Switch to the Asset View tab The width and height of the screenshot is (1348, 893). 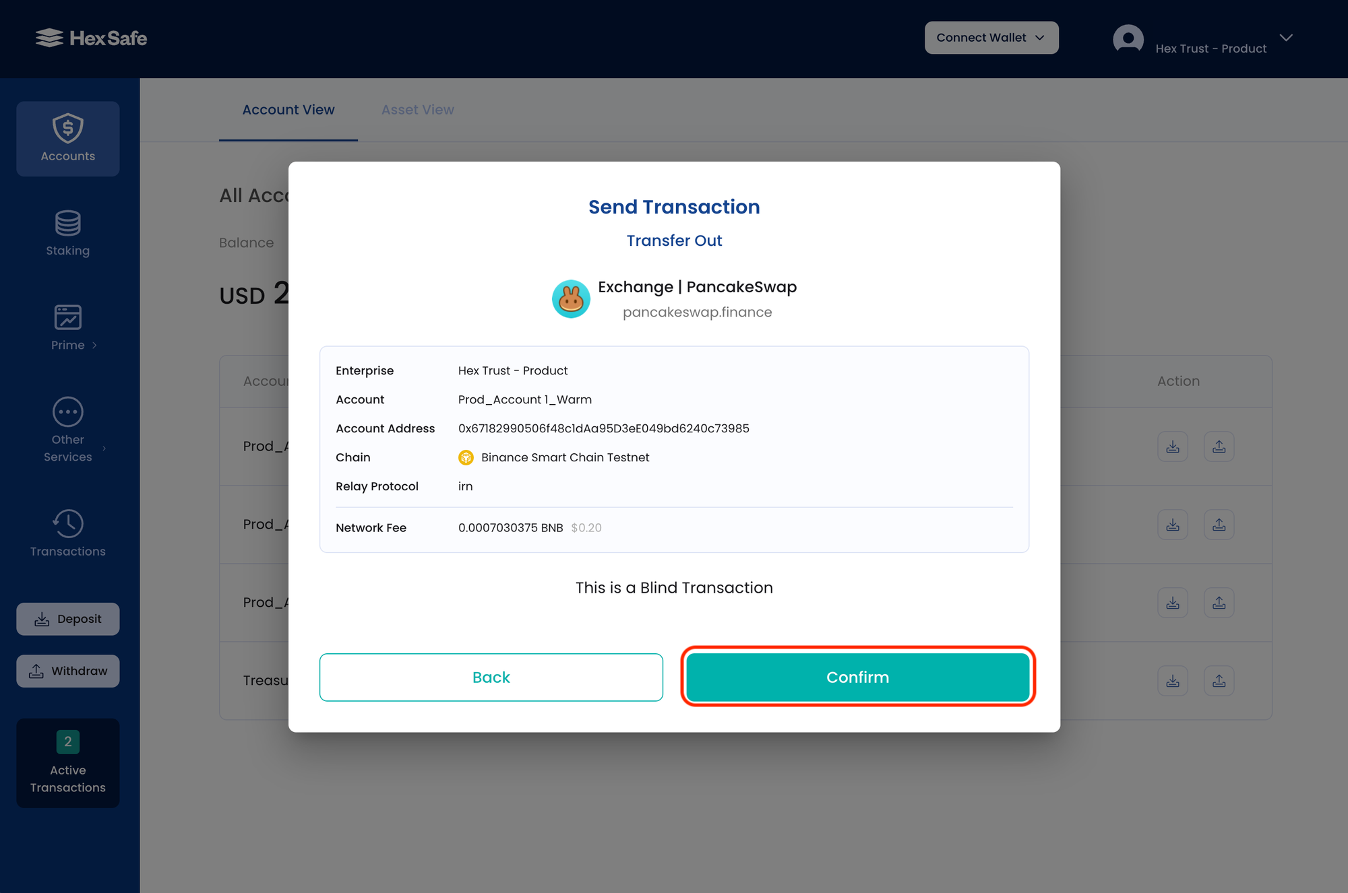(417, 109)
